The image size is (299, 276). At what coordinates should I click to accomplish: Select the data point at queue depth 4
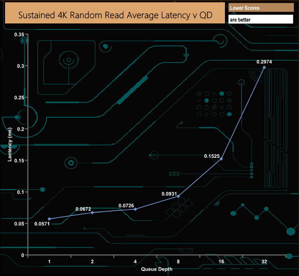click(136, 209)
